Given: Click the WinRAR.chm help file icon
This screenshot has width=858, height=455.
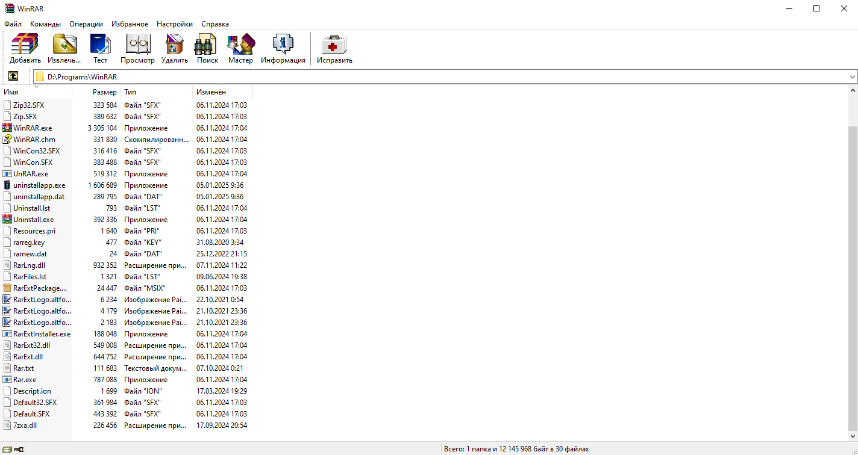Looking at the screenshot, I should point(7,140).
